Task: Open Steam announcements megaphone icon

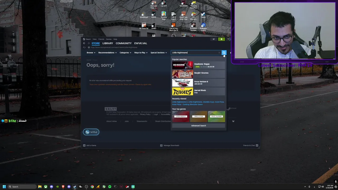Action: (214, 39)
